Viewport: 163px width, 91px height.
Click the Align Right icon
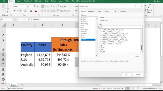click(48, 11)
